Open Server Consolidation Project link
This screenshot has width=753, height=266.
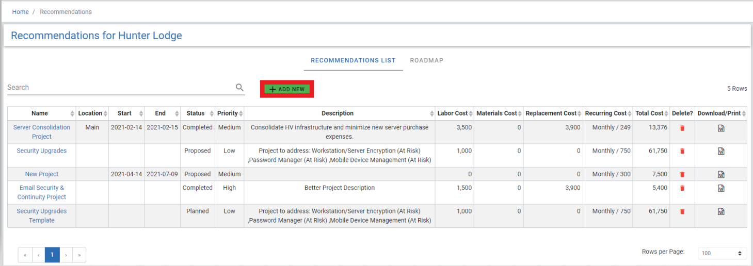point(42,132)
